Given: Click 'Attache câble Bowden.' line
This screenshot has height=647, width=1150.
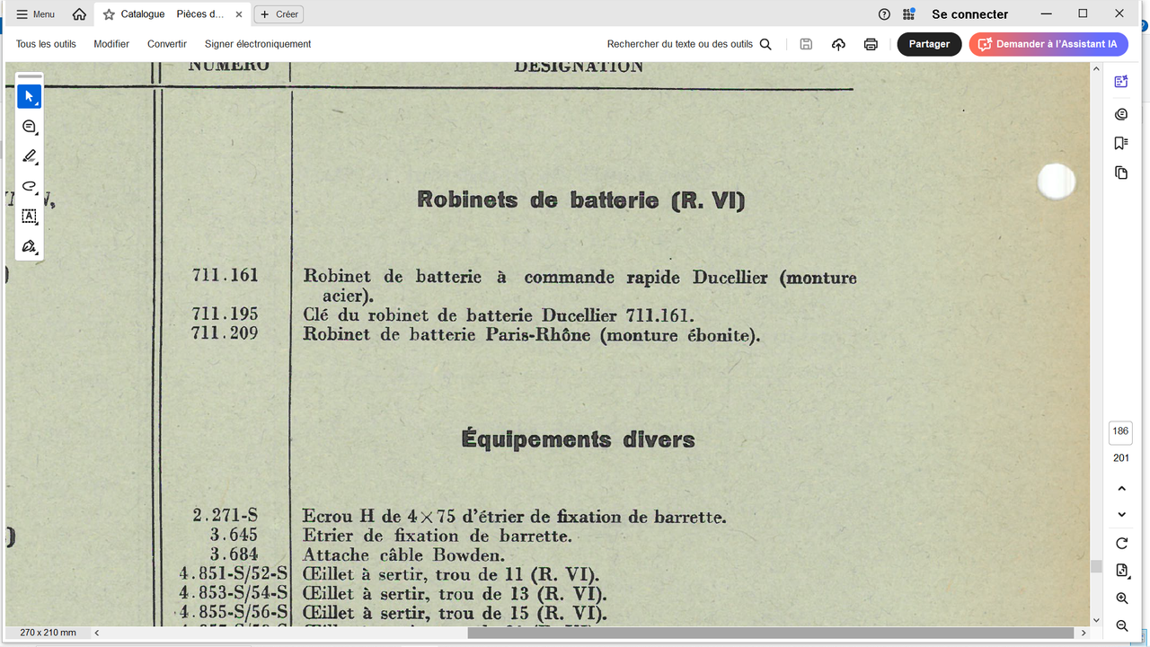Looking at the screenshot, I should (x=403, y=555).
